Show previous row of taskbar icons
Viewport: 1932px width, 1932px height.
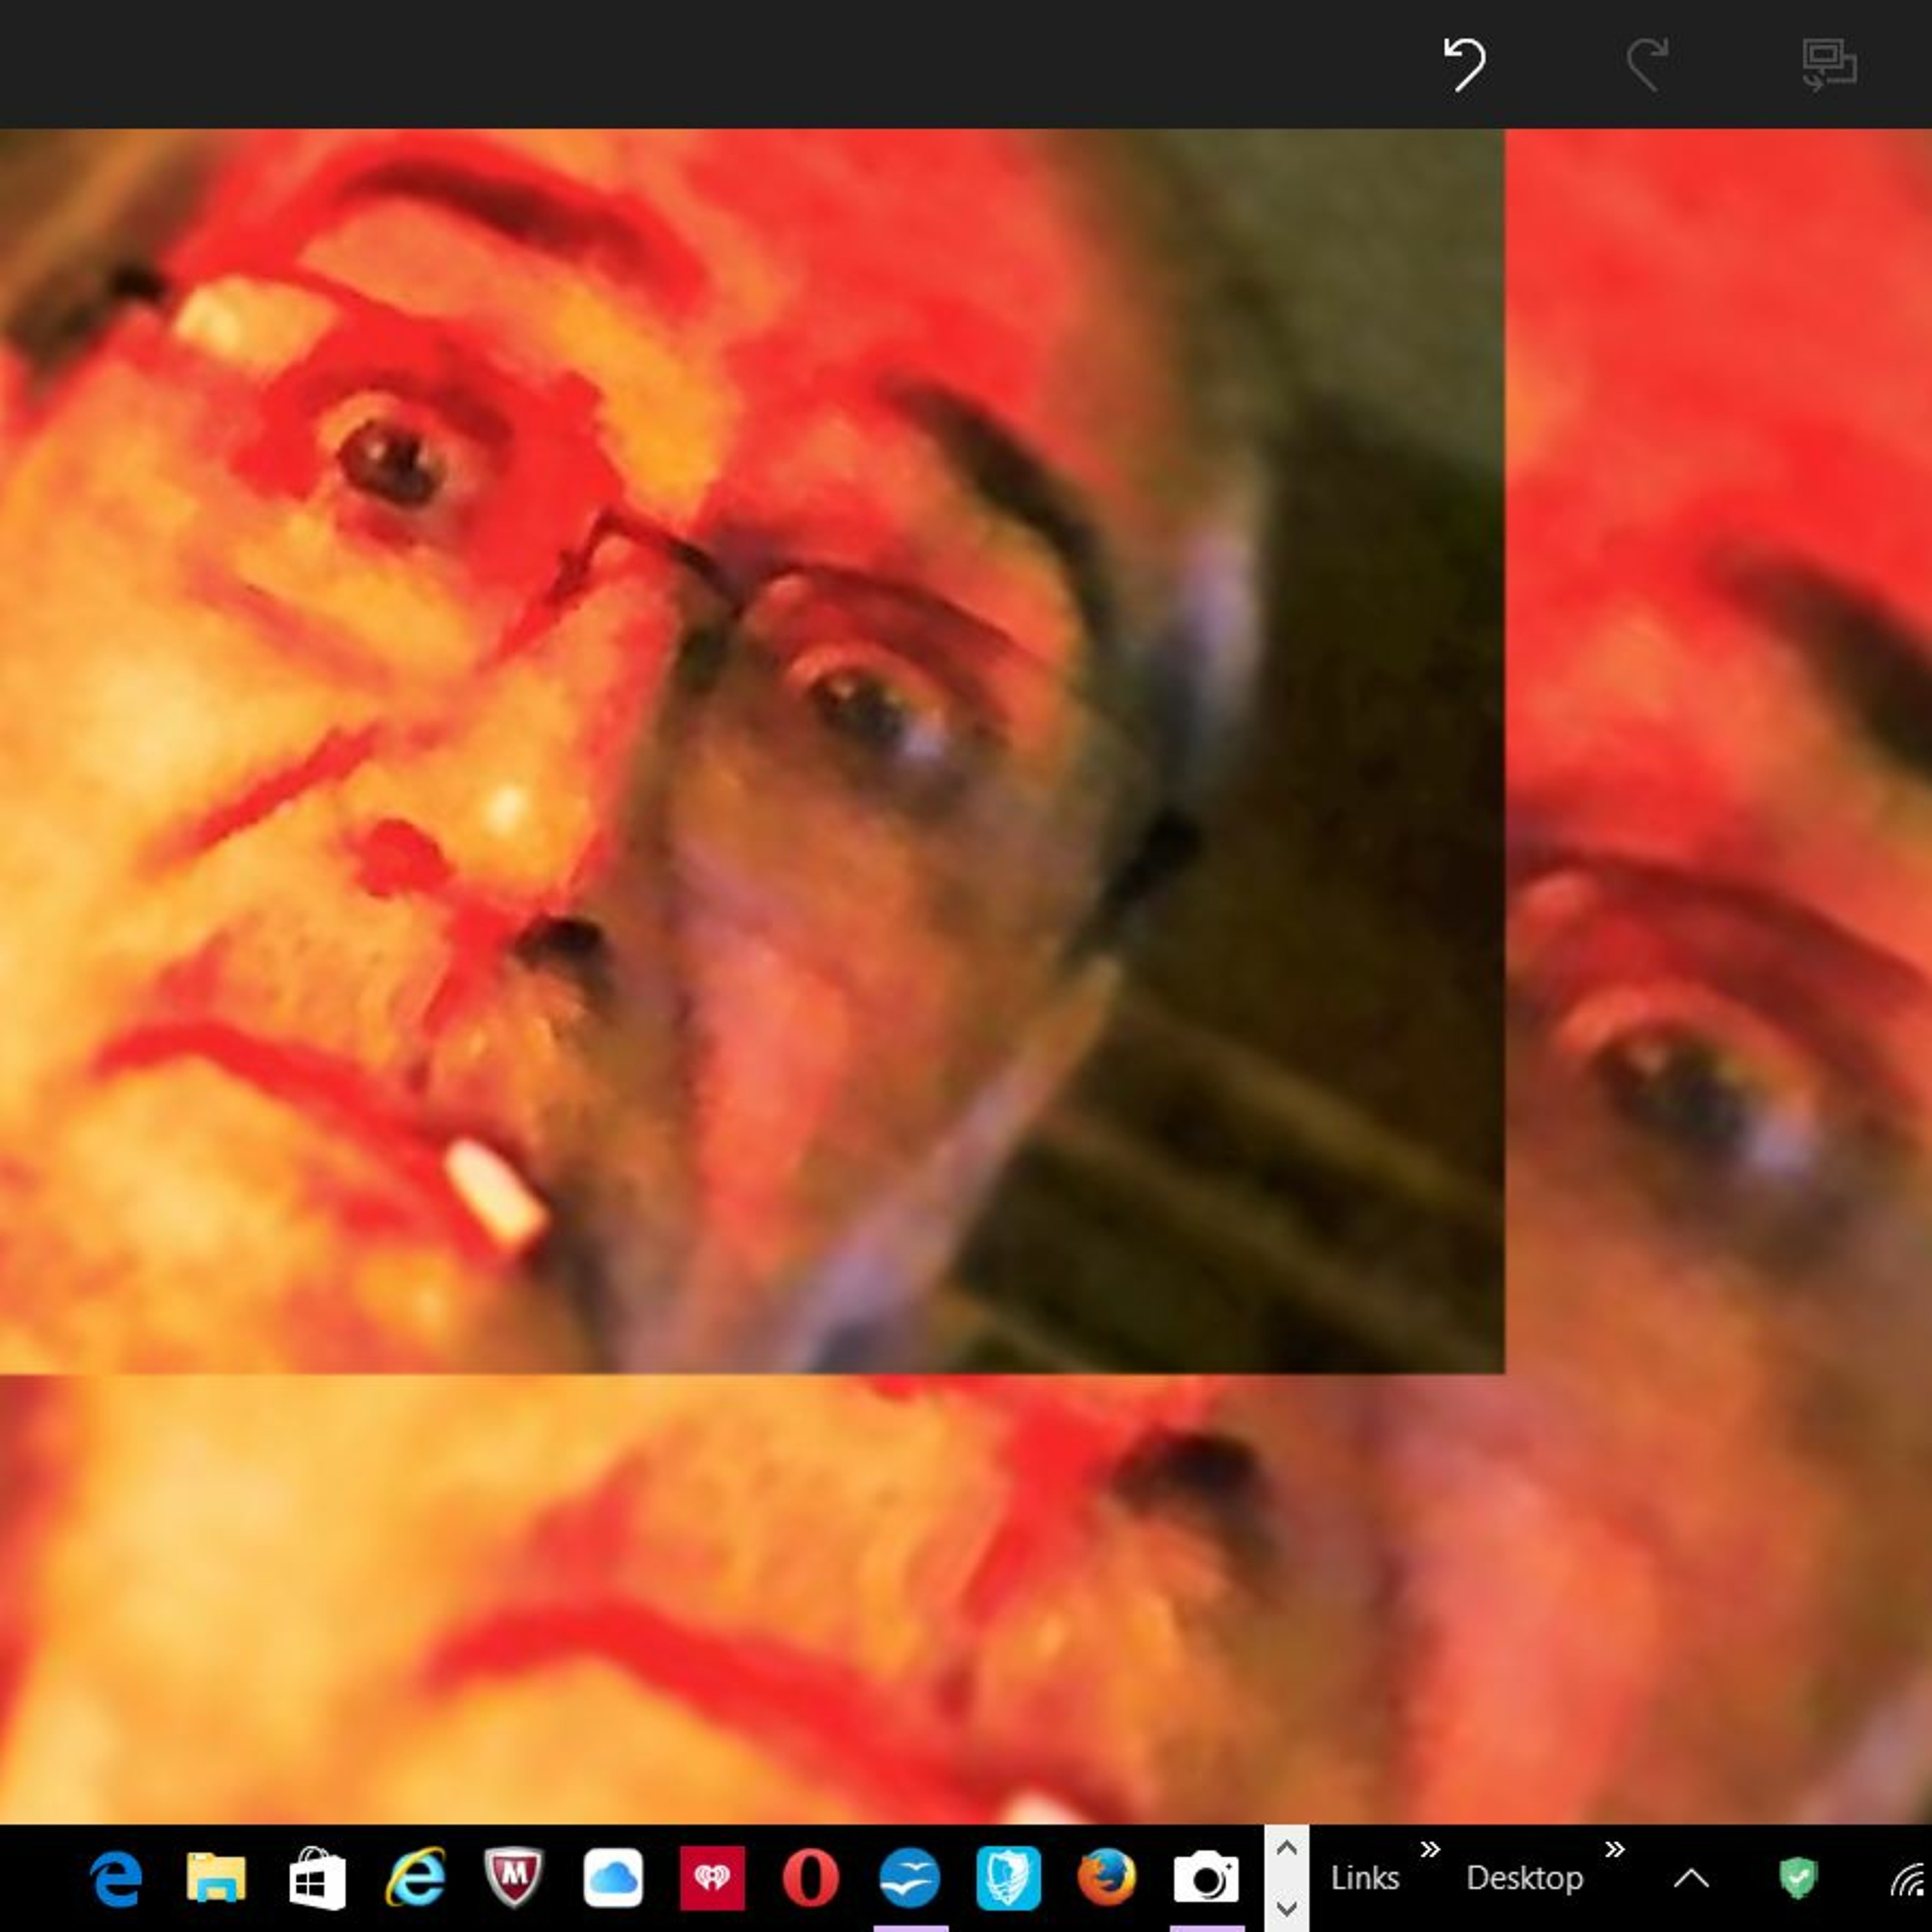pos(1287,1848)
